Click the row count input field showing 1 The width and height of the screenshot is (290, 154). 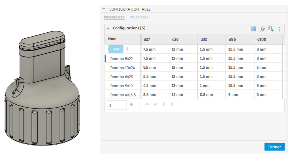(x=117, y=105)
